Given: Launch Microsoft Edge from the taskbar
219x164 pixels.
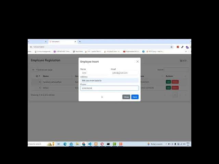Looking at the screenshot, I should [x=65, y=144].
